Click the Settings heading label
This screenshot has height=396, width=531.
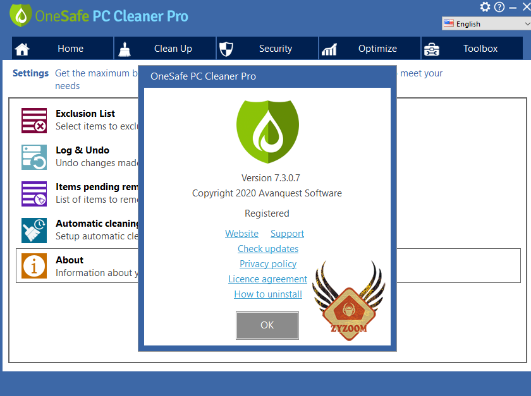click(x=30, y=73)
